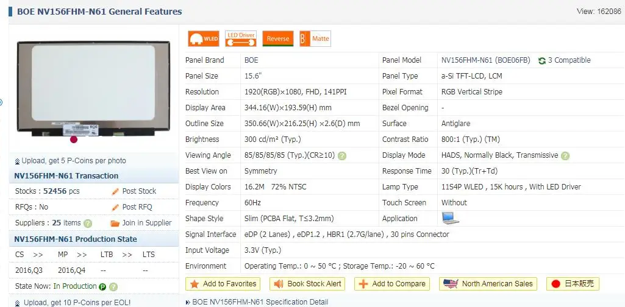Expand BOE NV156FHM-N61 Specification Detail section
Screen dimensions: 625x307
coord(260,302)
